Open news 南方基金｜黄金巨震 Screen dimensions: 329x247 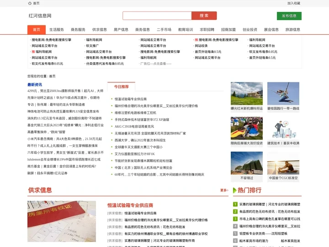[62, 166]
